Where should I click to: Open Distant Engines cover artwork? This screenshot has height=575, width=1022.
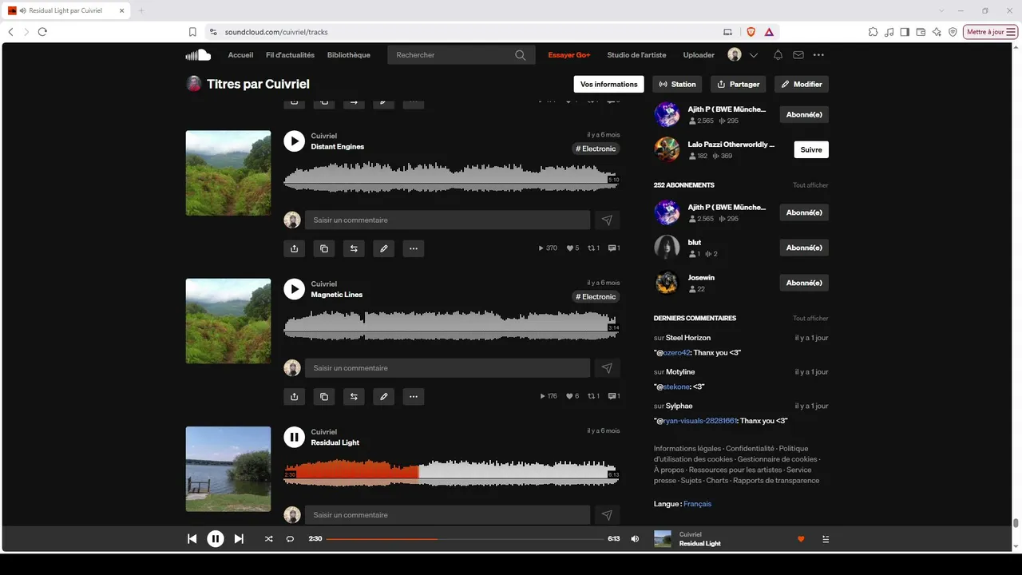click(228, 172)
